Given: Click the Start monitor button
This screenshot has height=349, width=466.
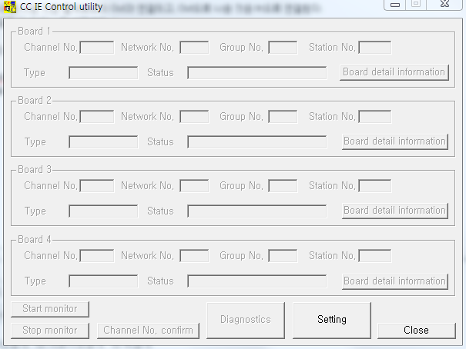Looking at the screenshot, I should tap(50, 309).
